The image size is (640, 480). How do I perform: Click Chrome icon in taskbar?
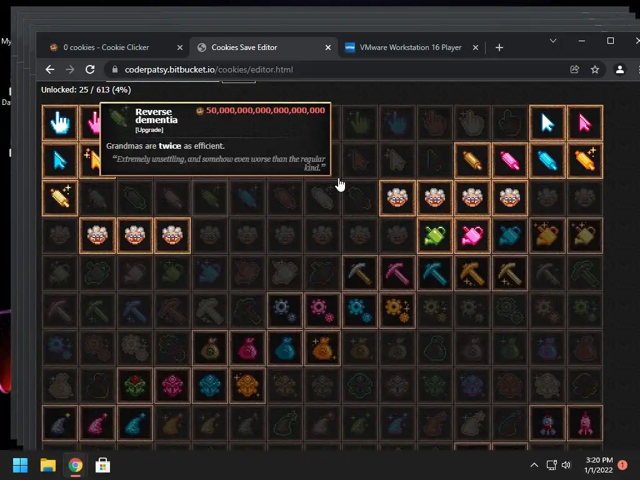coord(75,465)
